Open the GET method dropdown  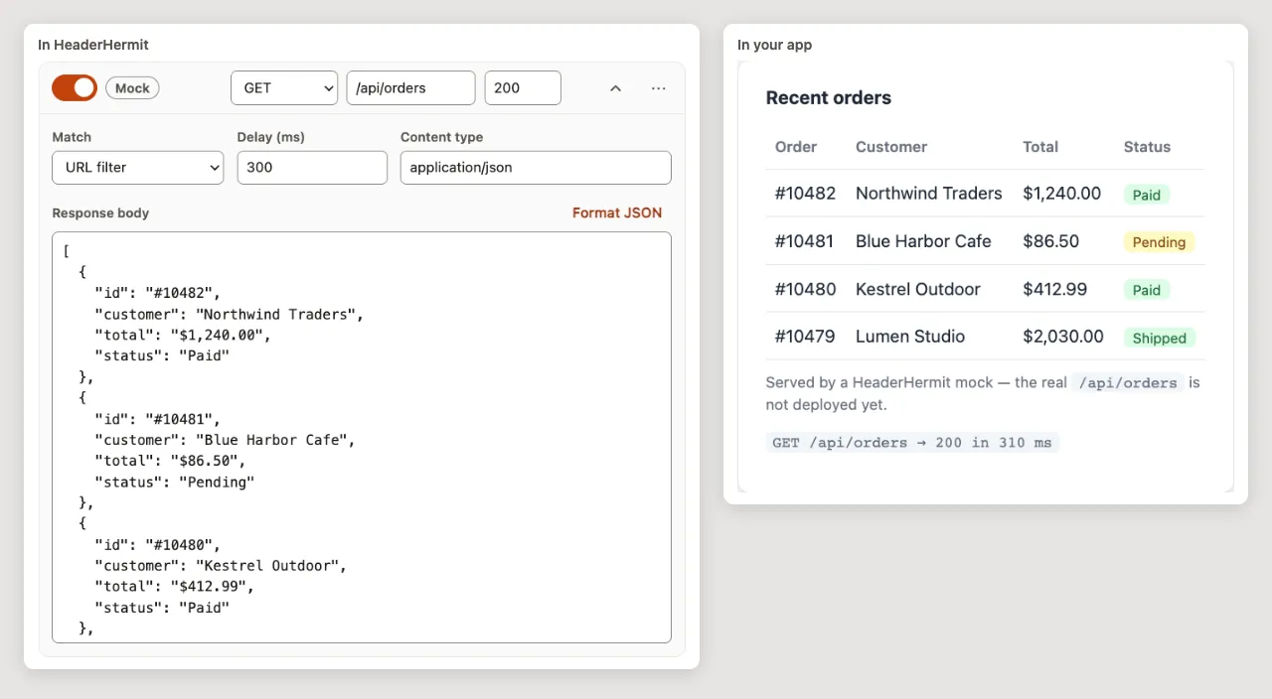[284, 87]
